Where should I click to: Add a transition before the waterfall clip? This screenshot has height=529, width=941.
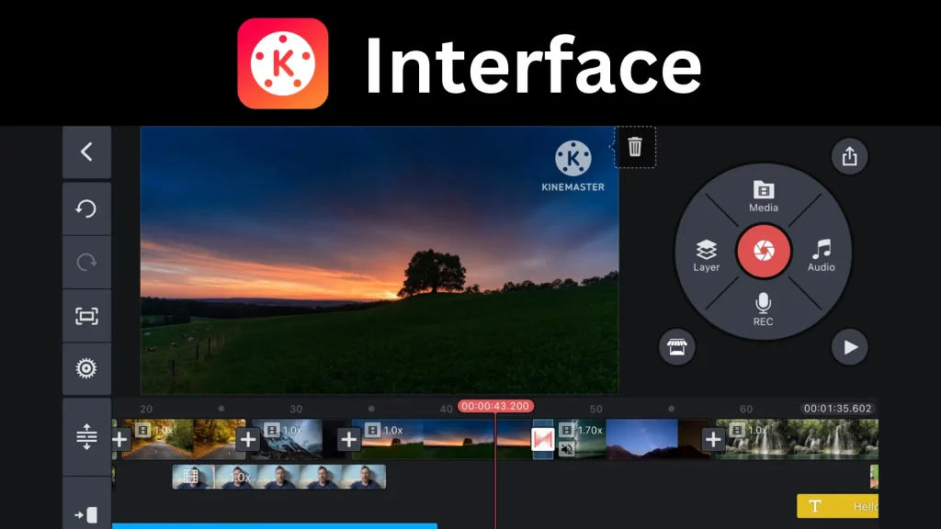click(713, 440)
